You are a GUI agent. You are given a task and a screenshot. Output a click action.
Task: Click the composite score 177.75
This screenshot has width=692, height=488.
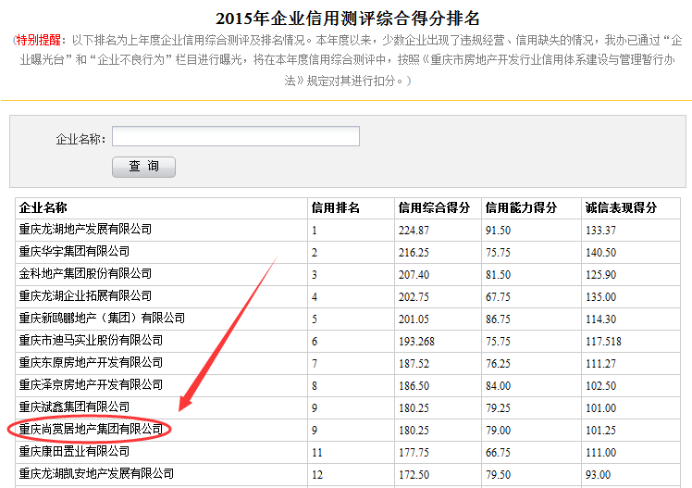[x=414, y=452]
